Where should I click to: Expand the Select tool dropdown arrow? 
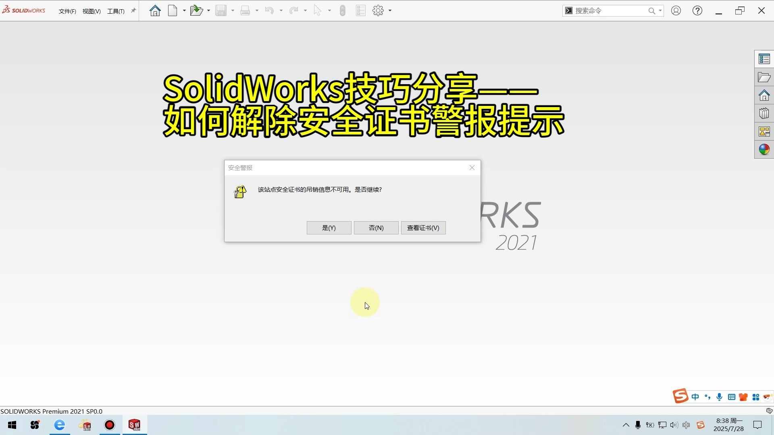329,10
